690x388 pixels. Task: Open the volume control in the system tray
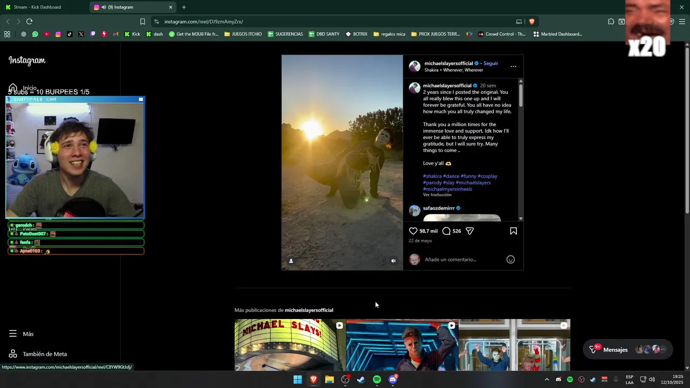652,379
